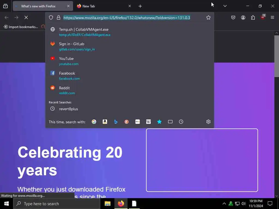Search within Bookmarks star icon
The width and height of the screenshot is (279, 209).
point(159,122)
